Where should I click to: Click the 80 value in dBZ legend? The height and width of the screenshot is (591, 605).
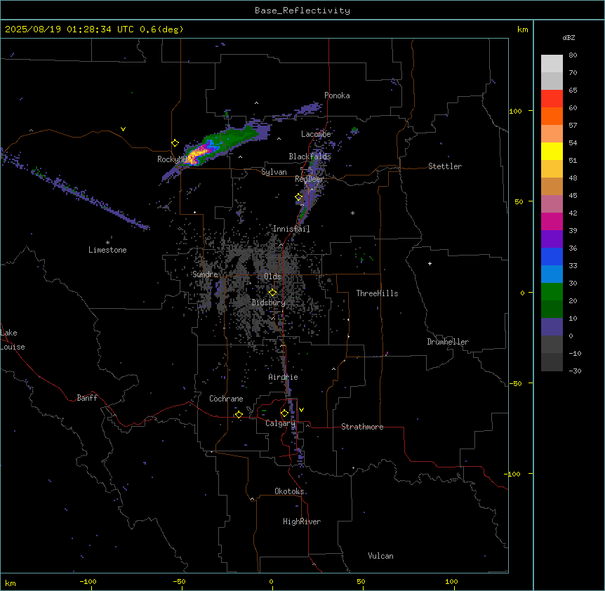click(573, 55)
